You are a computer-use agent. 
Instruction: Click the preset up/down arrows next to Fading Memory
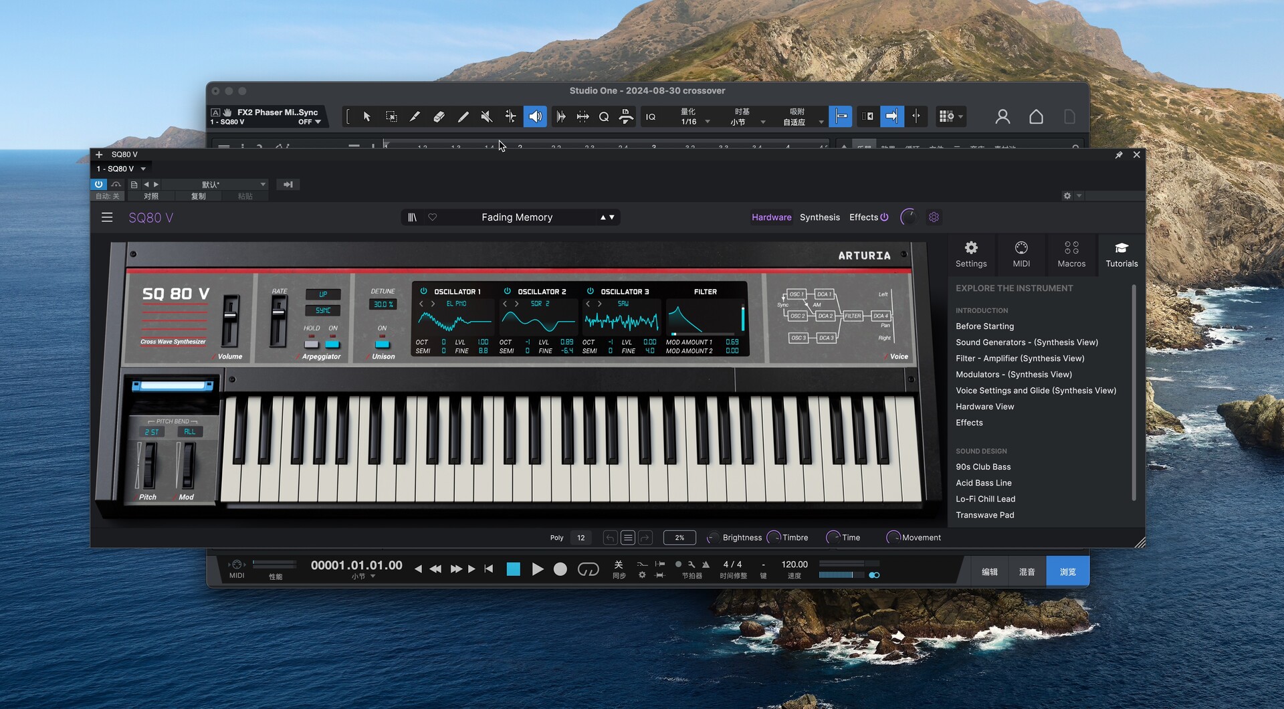607,217
